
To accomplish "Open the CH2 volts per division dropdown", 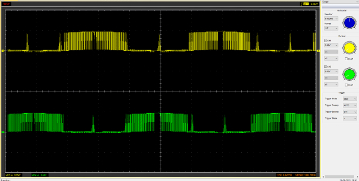I will (x=331, y=72).
